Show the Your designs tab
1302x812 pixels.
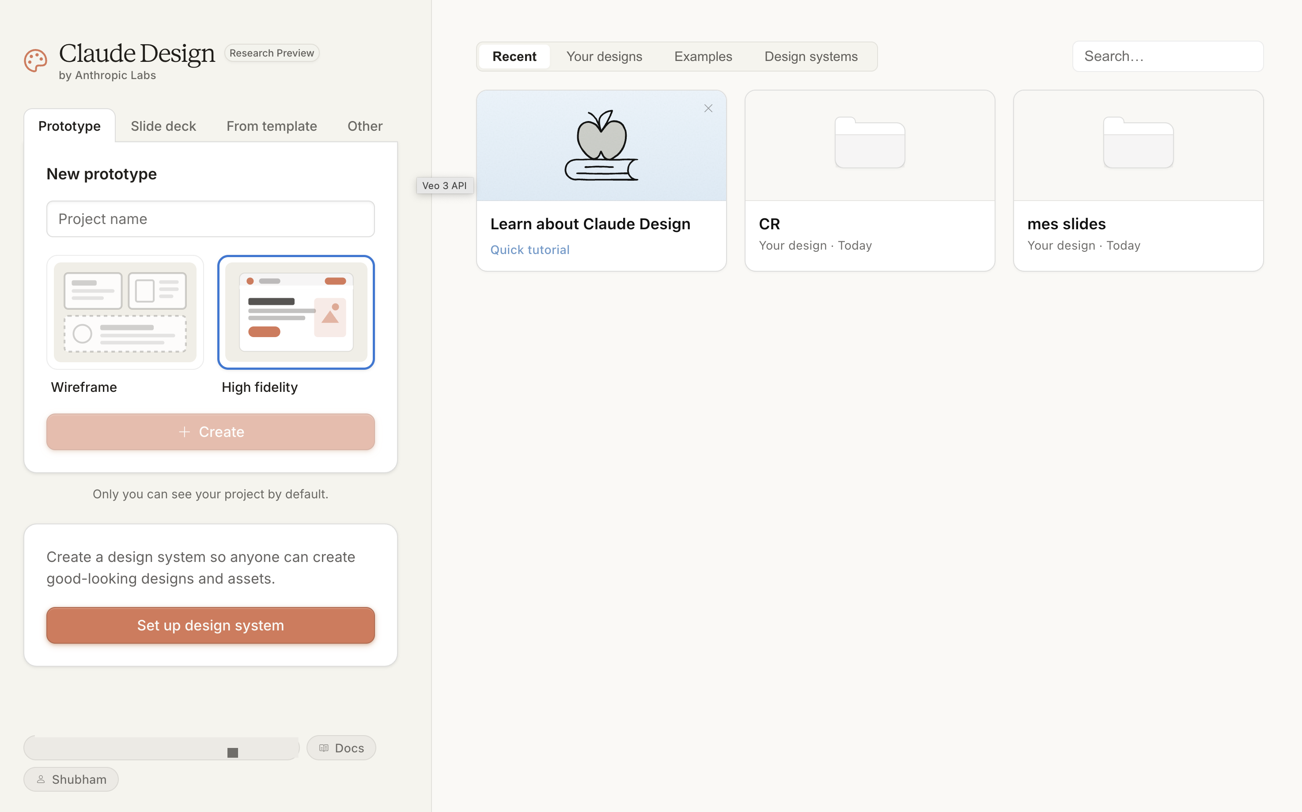point(604,57)
